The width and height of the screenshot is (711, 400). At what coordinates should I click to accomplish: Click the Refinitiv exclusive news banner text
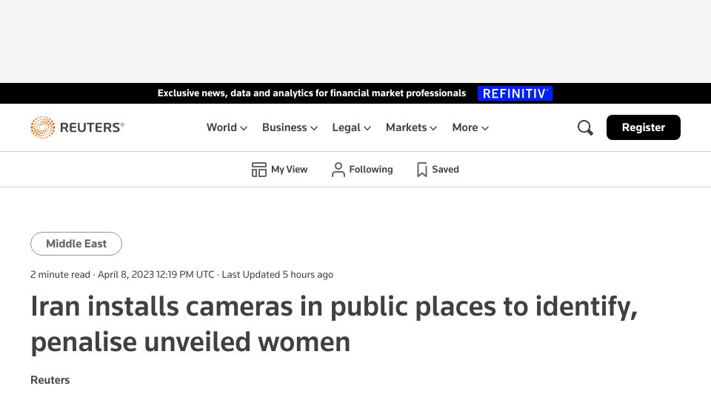pos(312,93)
